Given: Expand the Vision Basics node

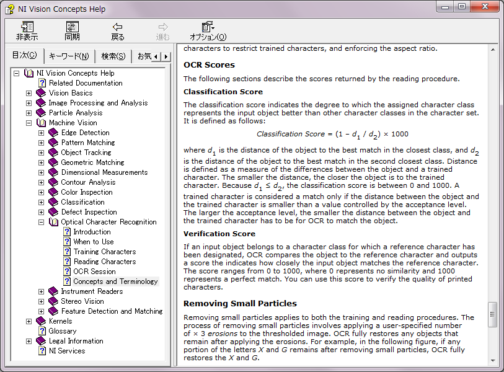Looking at the screenshot, I should coord(29,93).
